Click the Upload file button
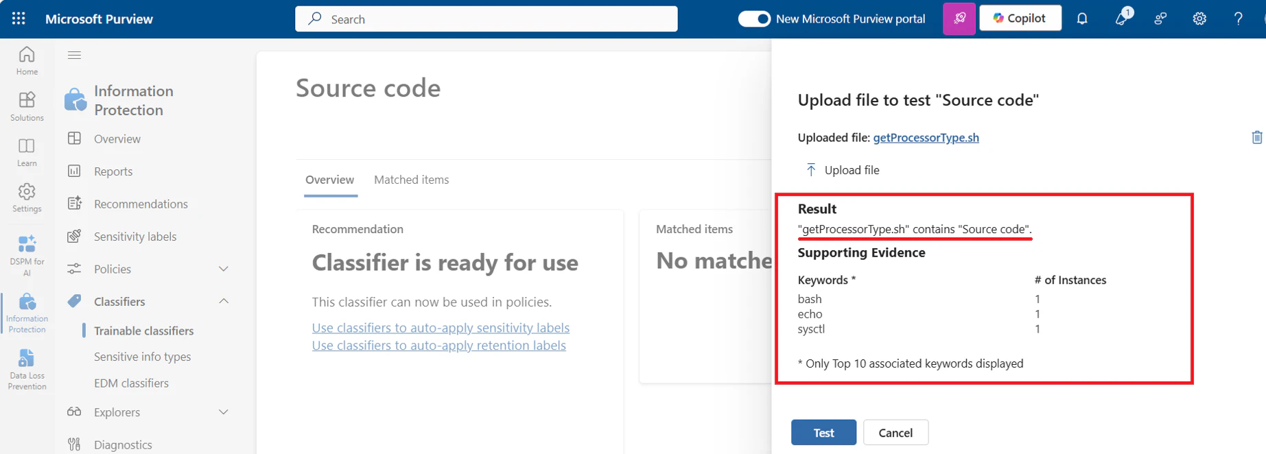 843,170
